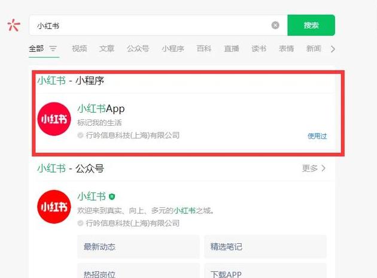Click the green shield verification icon
The image size is (377, 278).
tap(112, 197)
